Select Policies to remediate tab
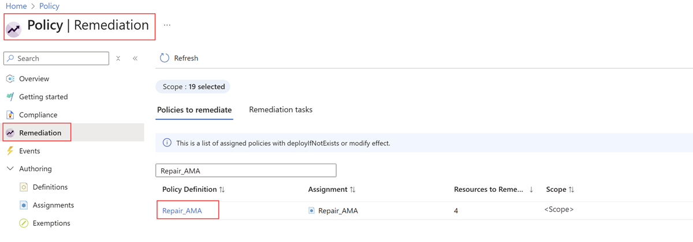 tap(194, 110)
